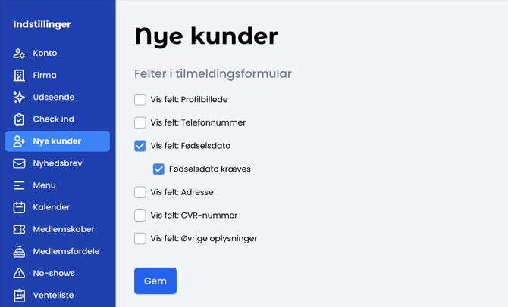Open the Menu settings page
The image size is (508, 307).
(x=44, y=185)
